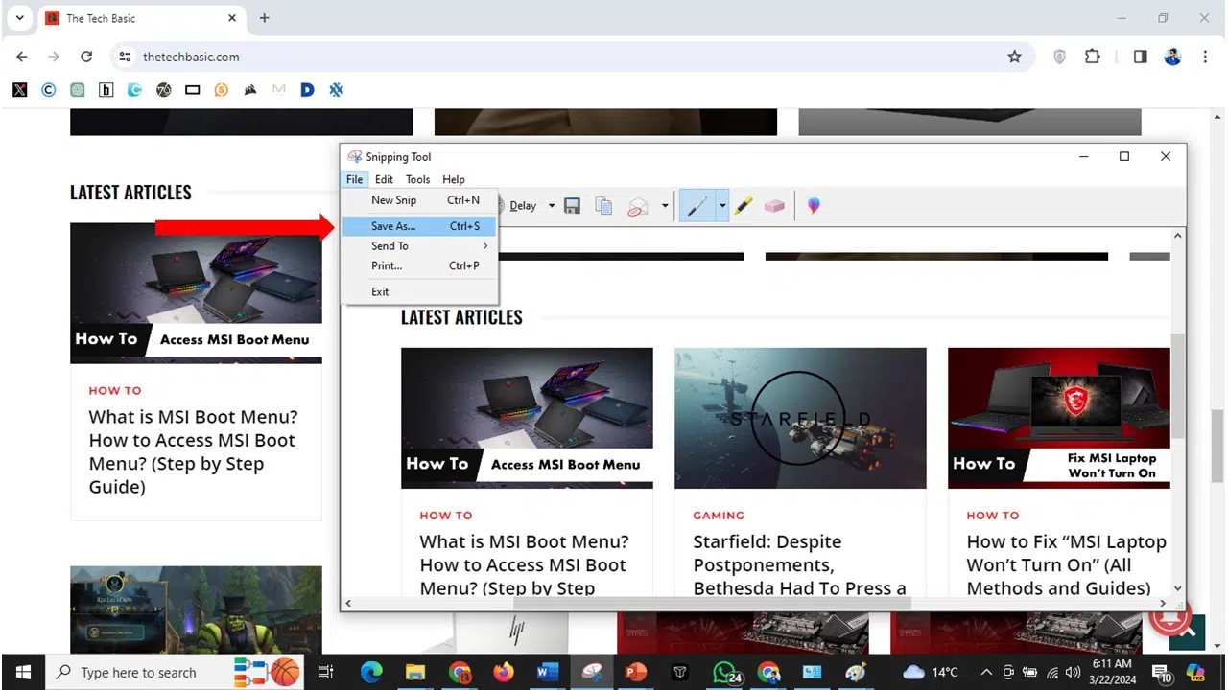1228x690 pixels.
Task: Open the Windows Start menu
Action: (x=22, y=672)
